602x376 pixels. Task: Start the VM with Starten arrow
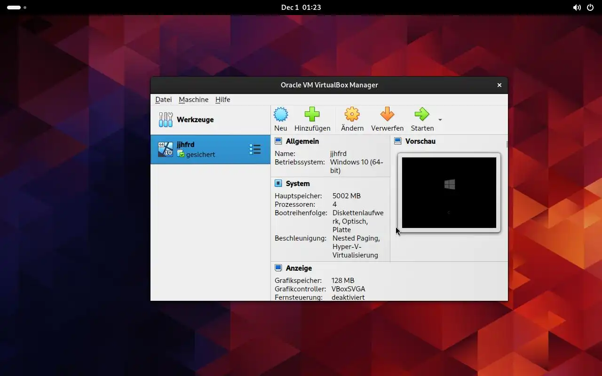coord(422,114)
